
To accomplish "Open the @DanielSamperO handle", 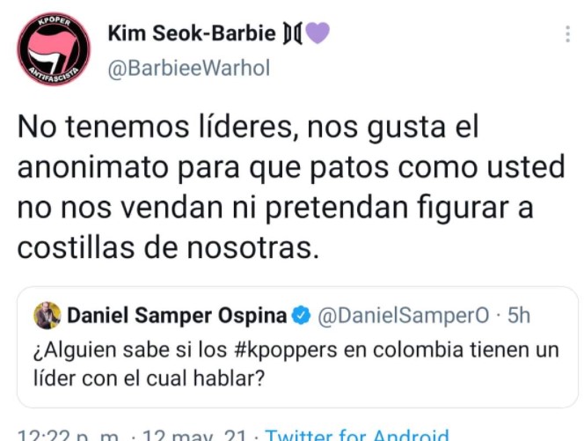I will tap(403, 316).
